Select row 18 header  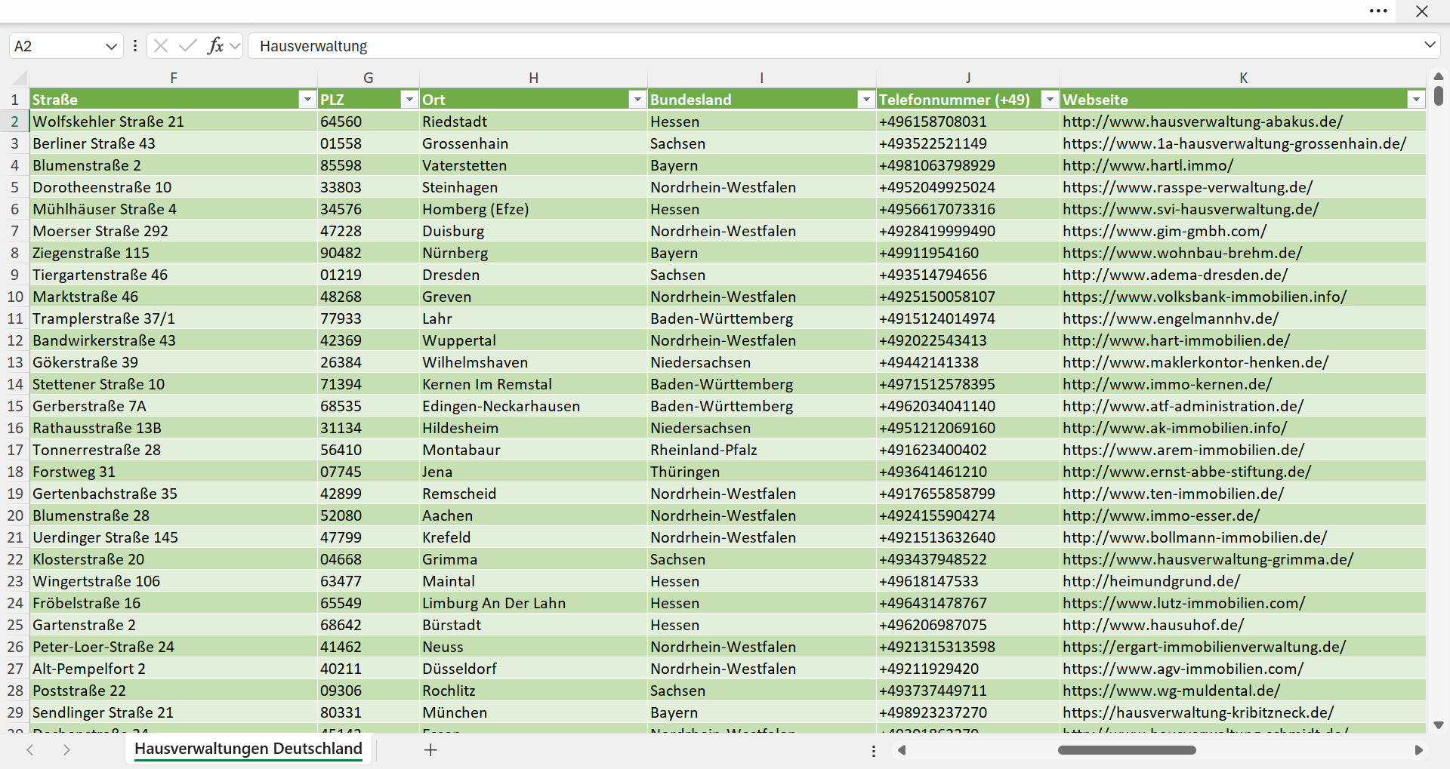pos(15,472)
